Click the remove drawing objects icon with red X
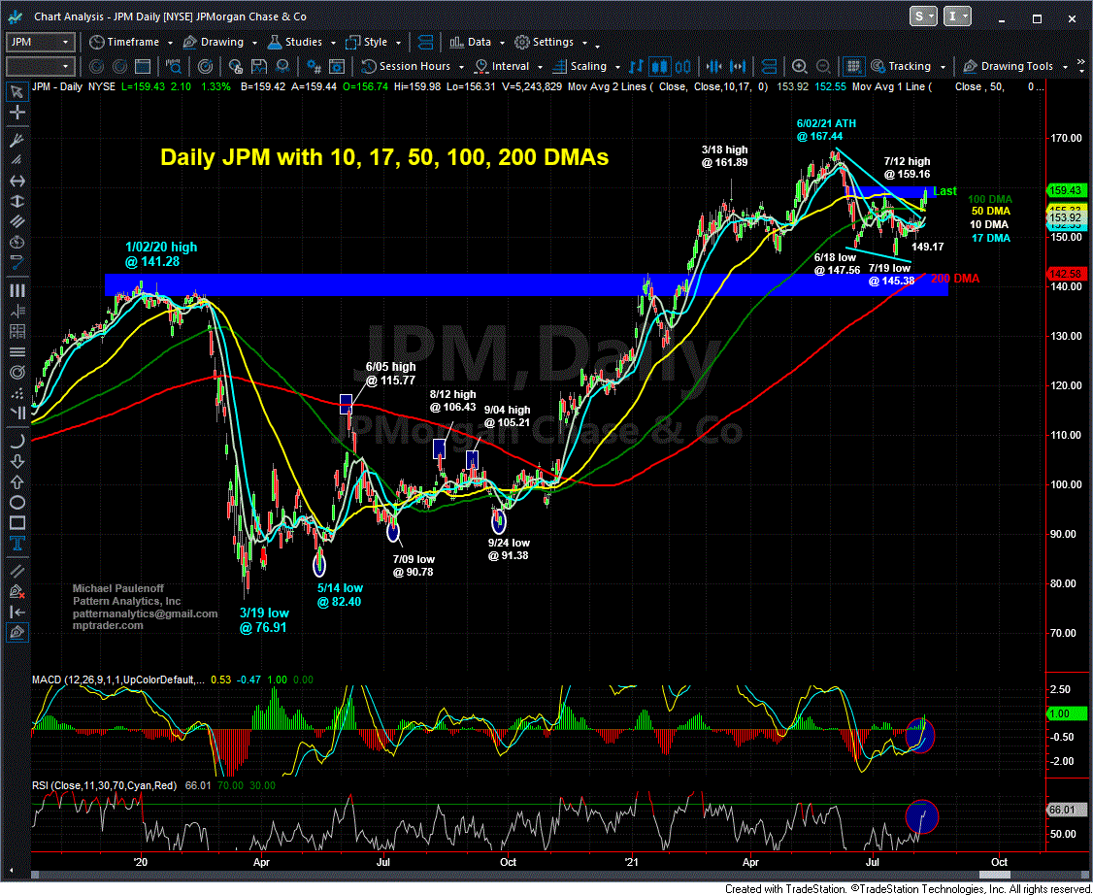Viewport: 1093px width, 895px height. coord(17,591)
